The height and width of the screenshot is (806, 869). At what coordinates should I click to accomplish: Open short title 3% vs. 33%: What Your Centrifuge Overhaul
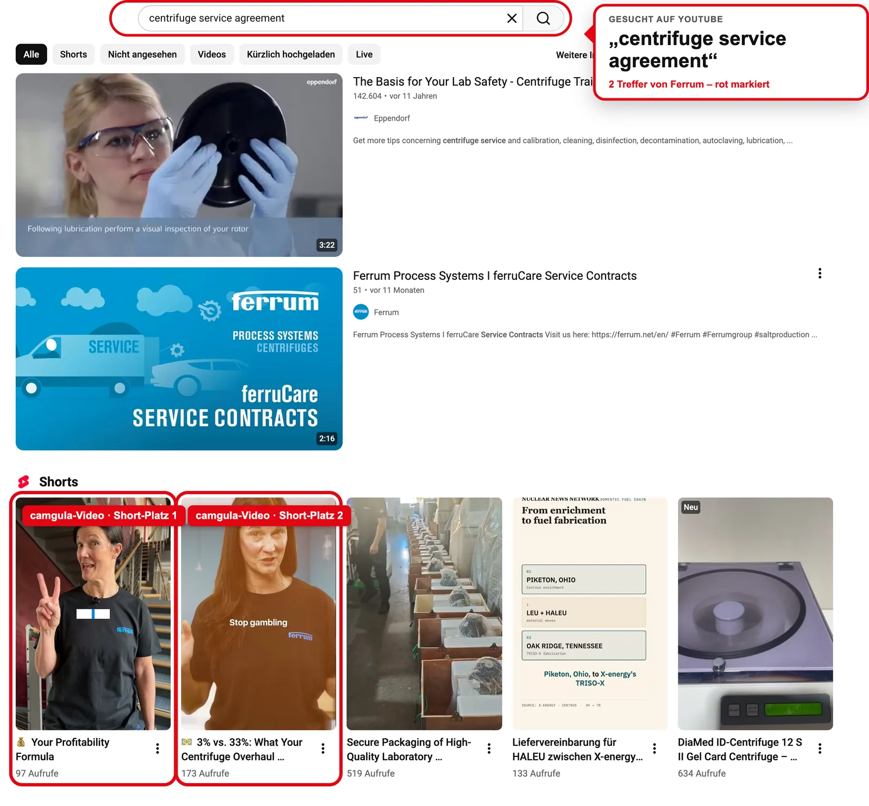click(242, 750)
